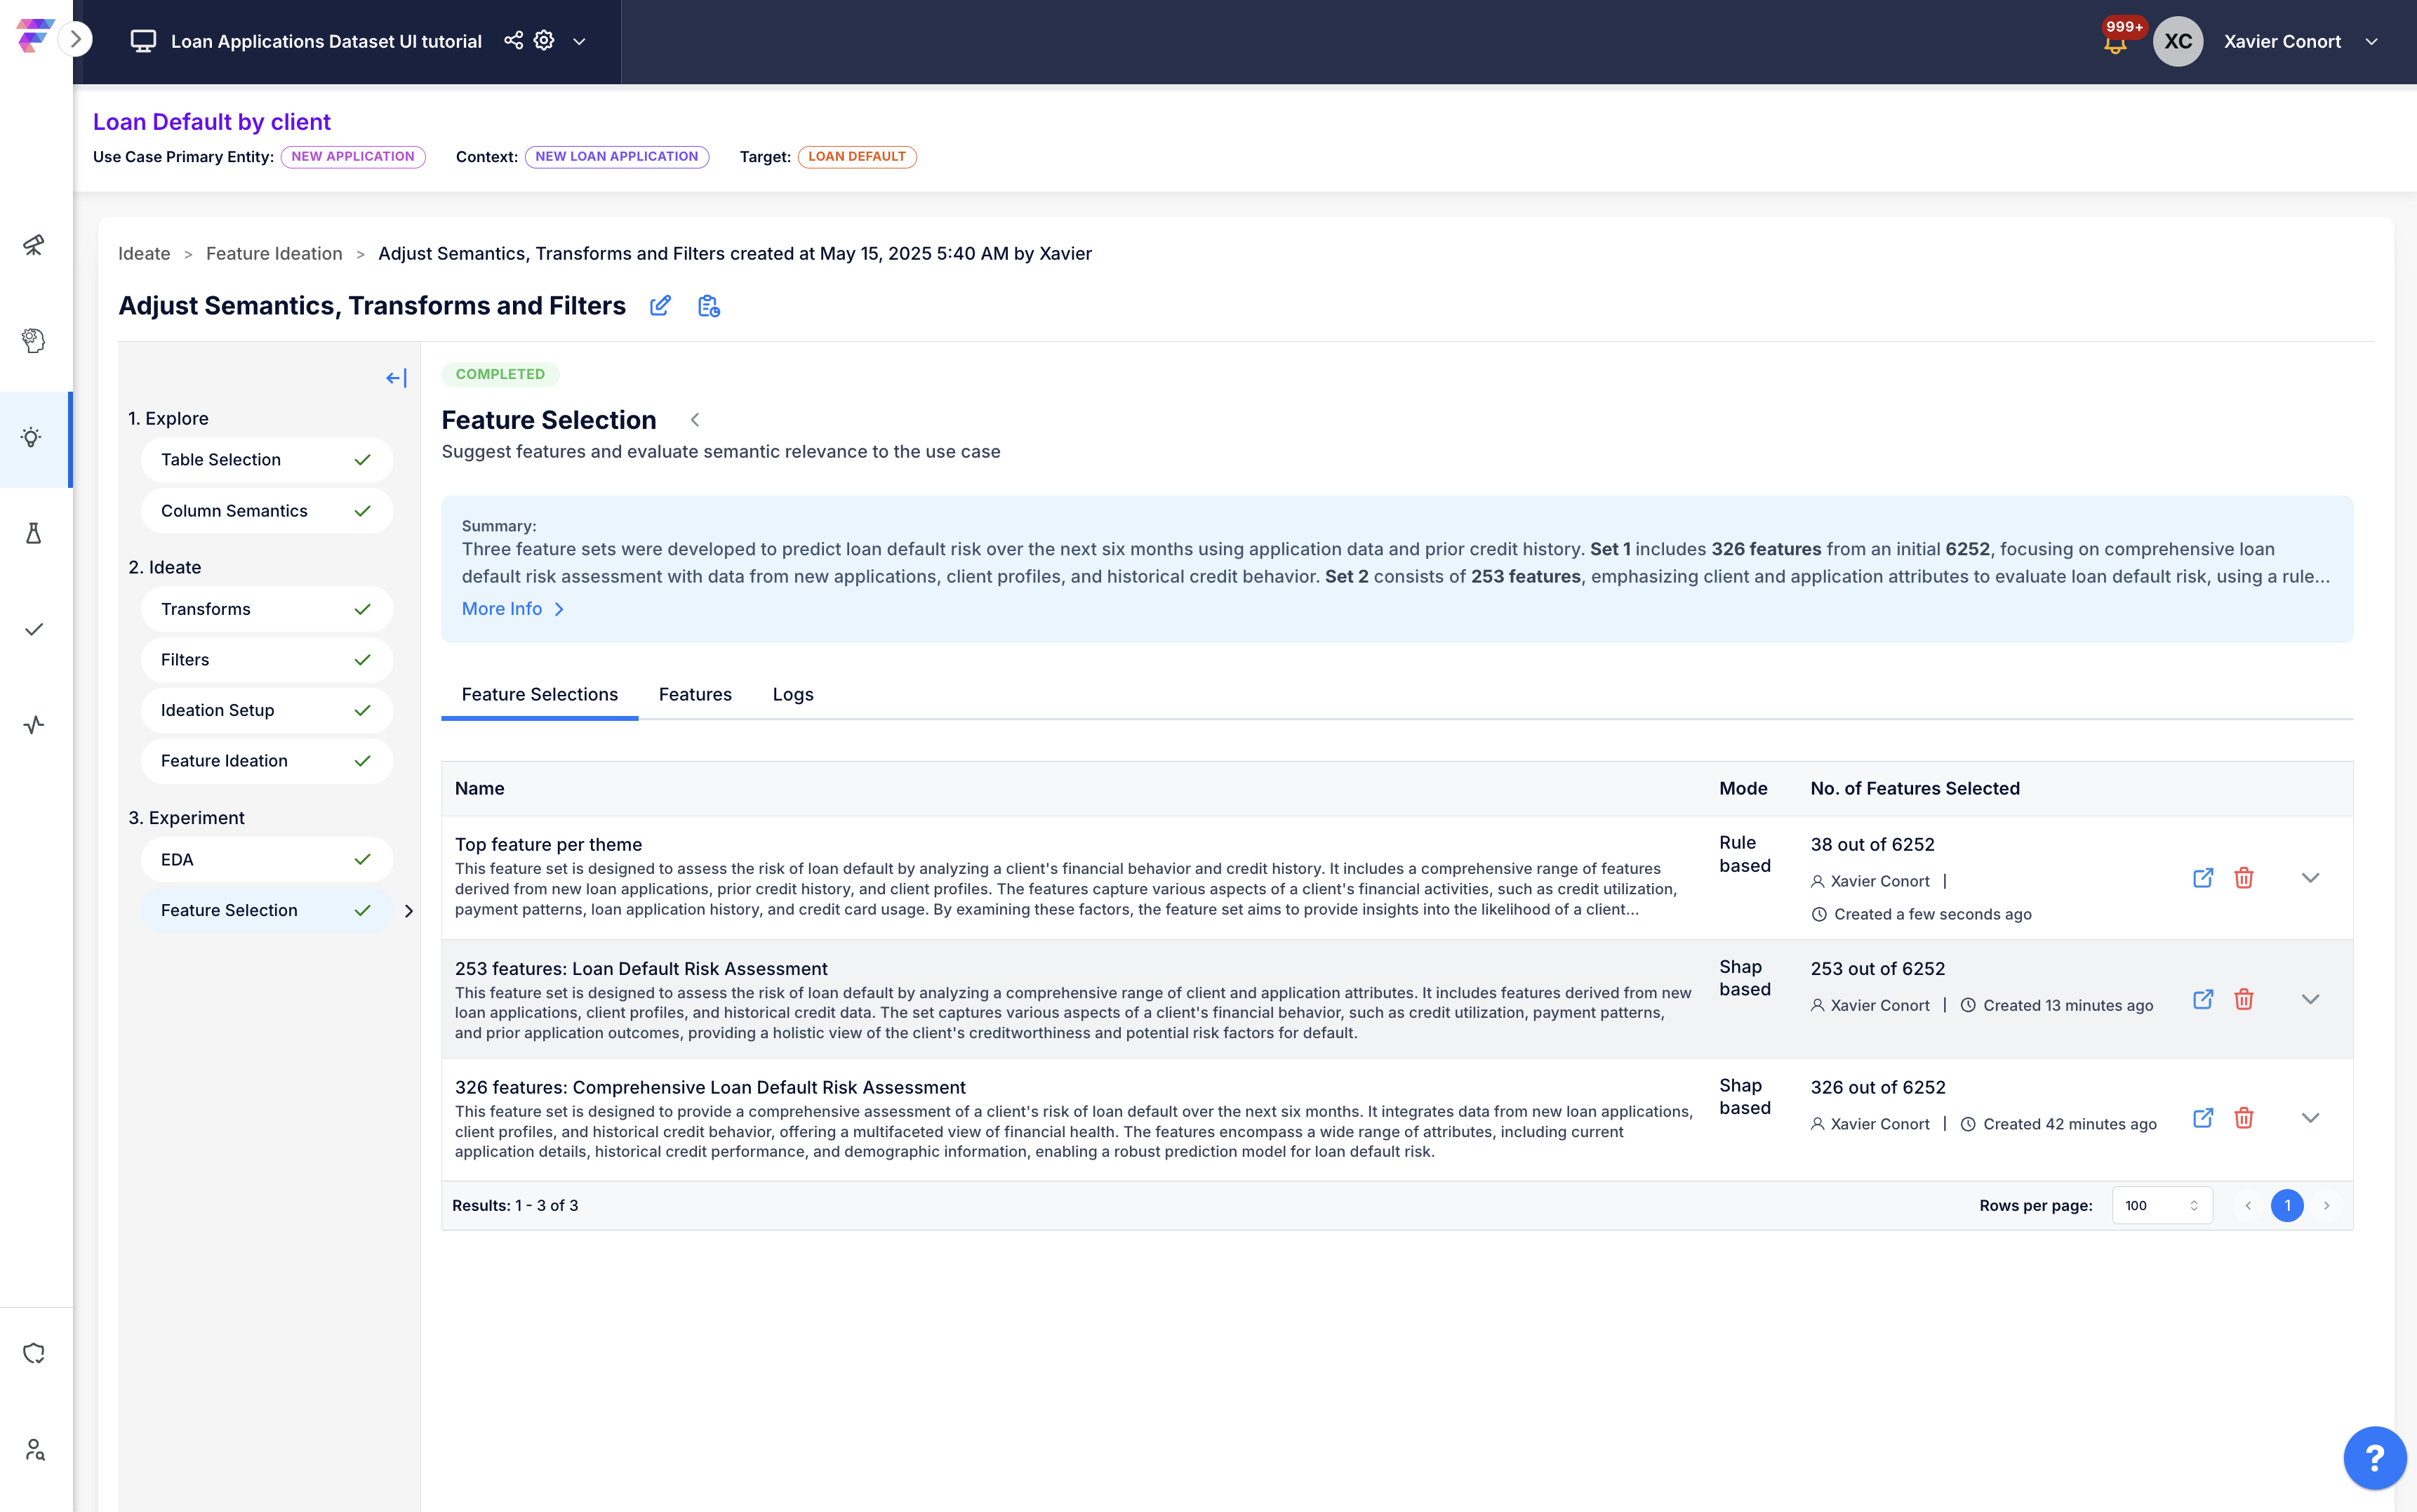Click the notifications bell with 999+ badge
2417x1512 pixels.
click(x=2115, y=42)
